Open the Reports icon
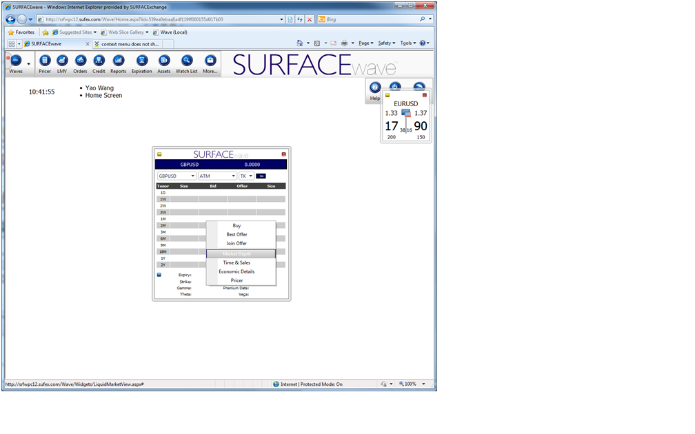The width and height of the screenshot is (695, 434). coord(119,60)
